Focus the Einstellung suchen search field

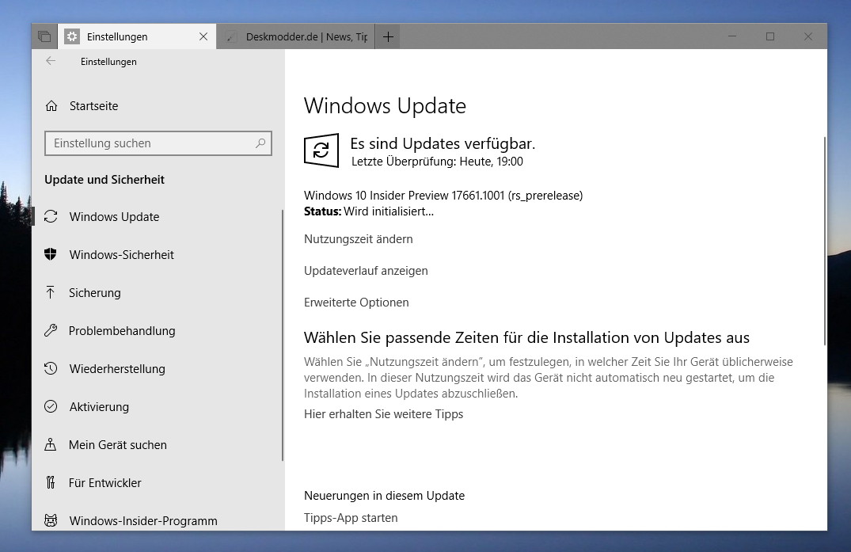[x=158, y=143]
